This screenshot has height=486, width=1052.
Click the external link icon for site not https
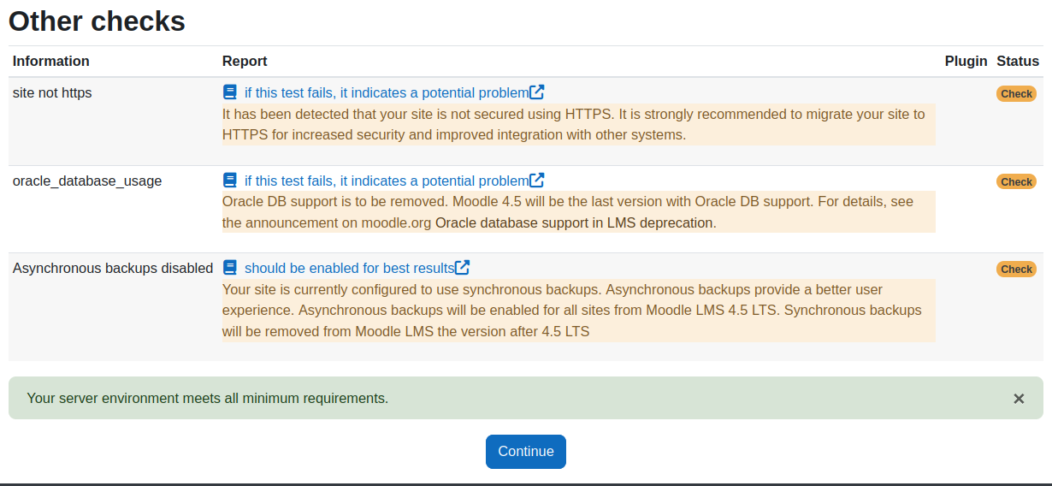[537, 92]
